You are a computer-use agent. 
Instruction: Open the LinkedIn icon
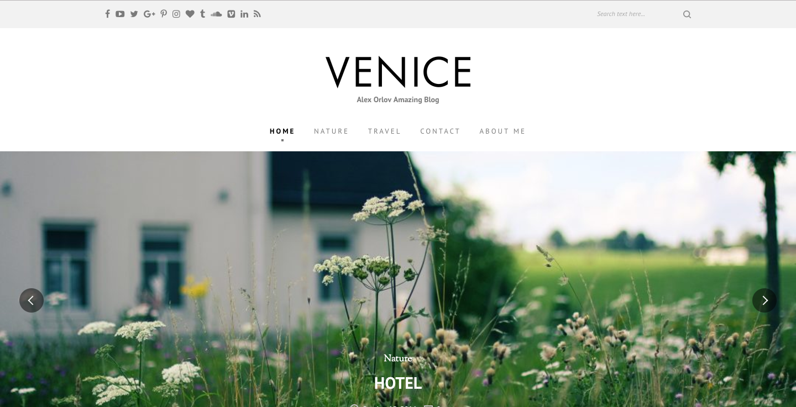[244, 14]
